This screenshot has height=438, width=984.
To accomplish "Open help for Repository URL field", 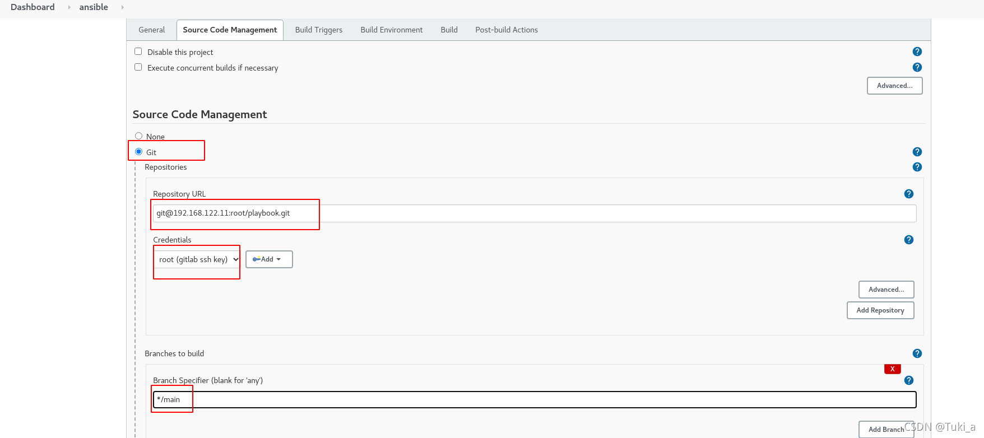I will (908, 194).
